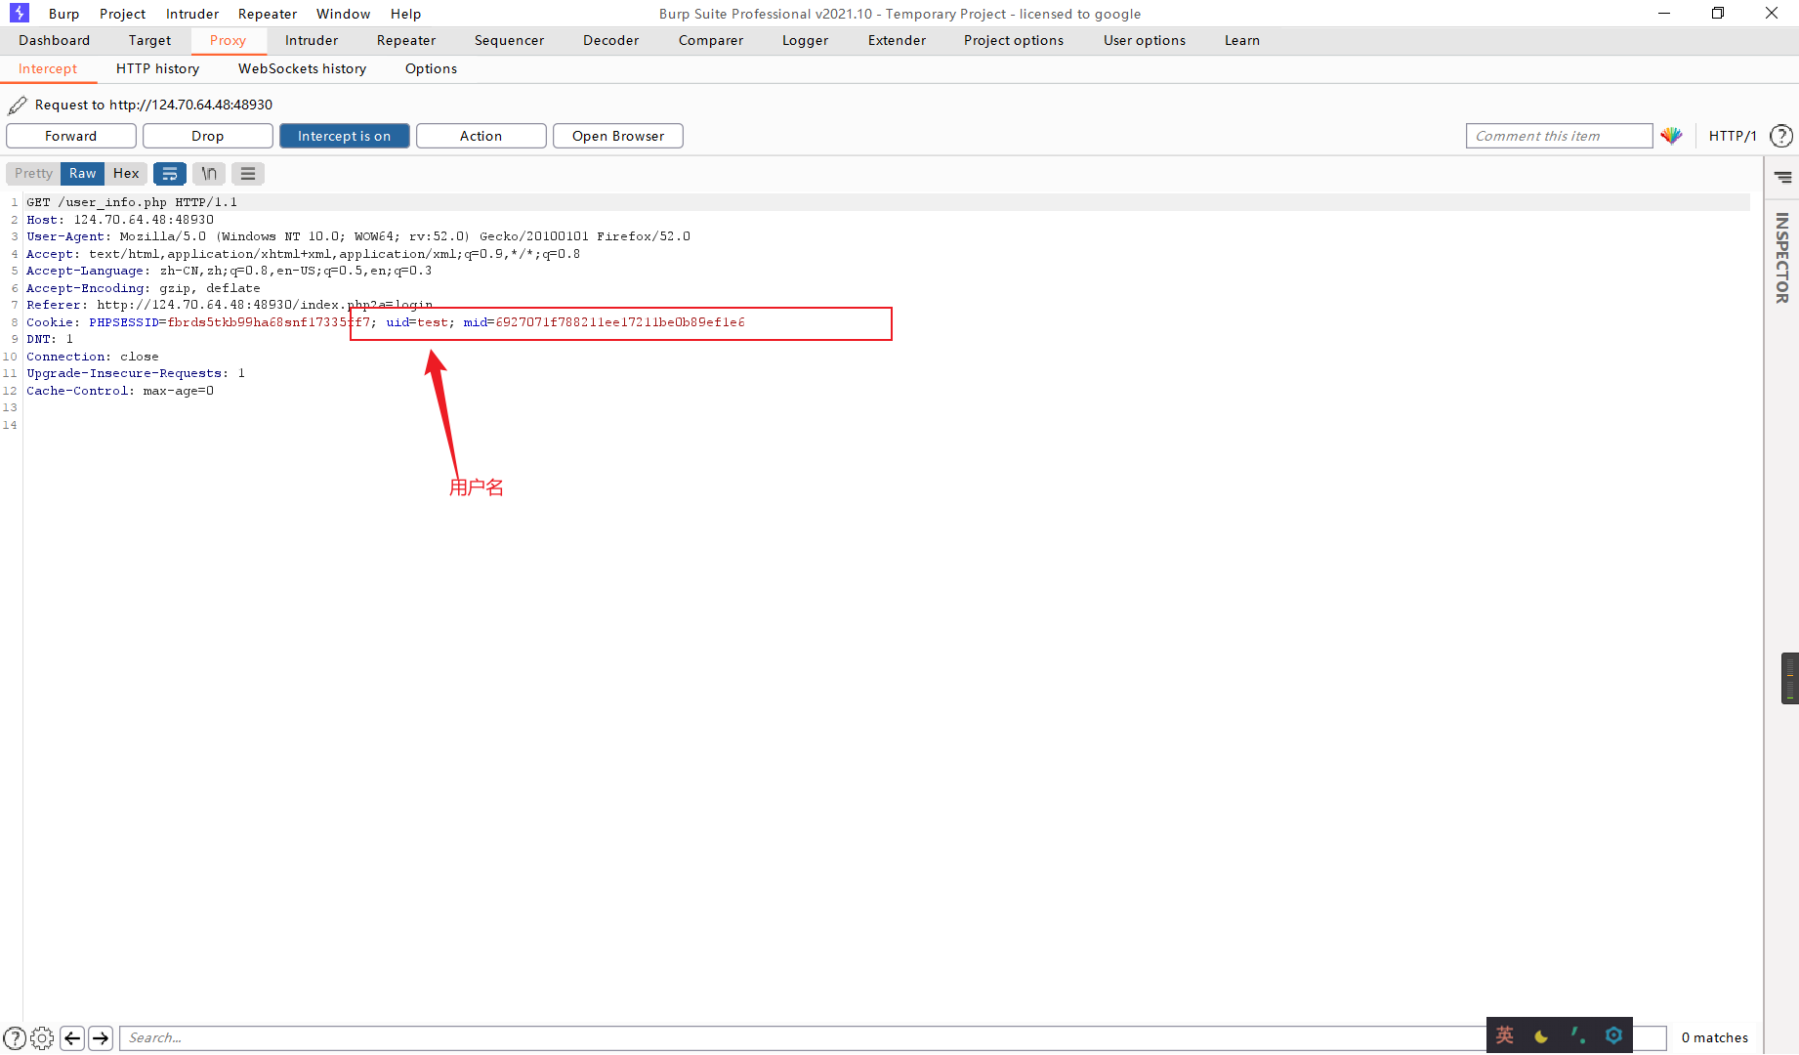
Task: Open the Intruder menu in menu bar
Action: (x=192, y=14)
